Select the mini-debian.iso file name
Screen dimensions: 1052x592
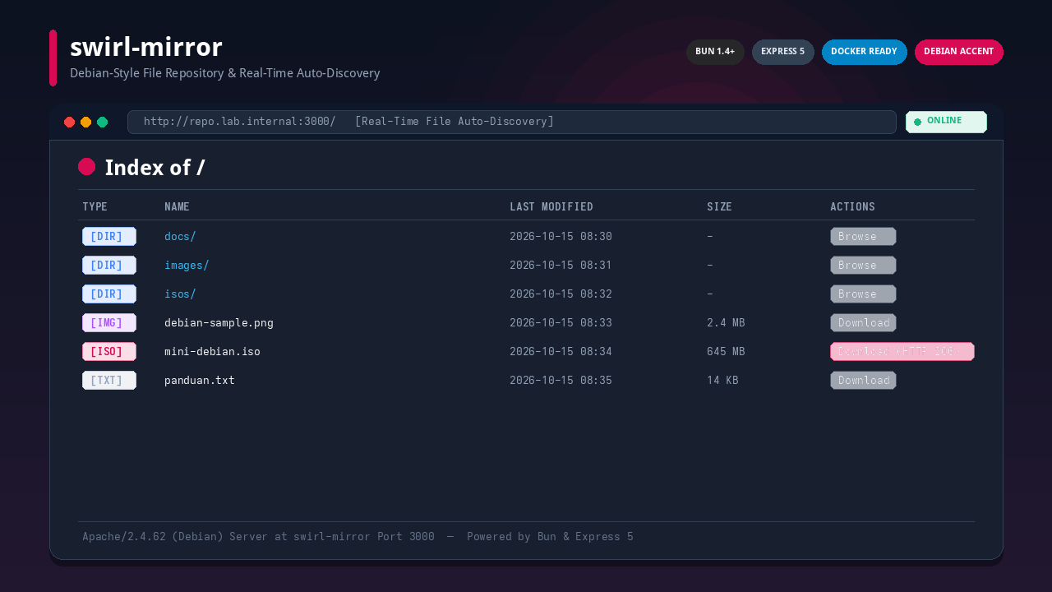click(x=212, y=352)
